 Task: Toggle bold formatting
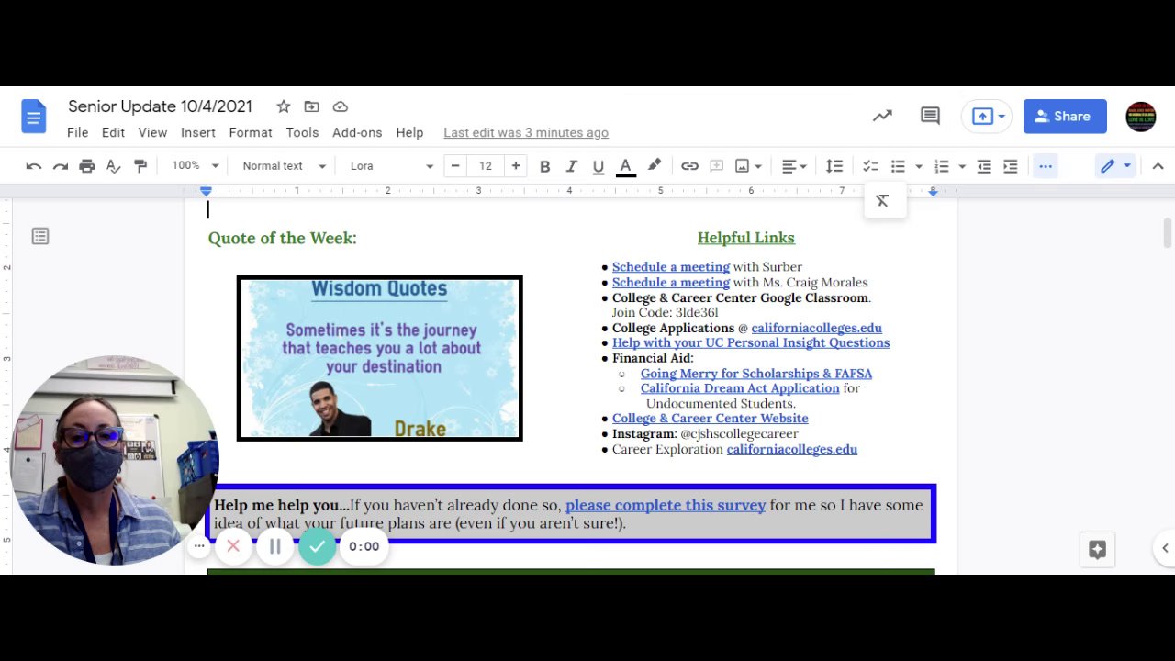tap(544, 166)
